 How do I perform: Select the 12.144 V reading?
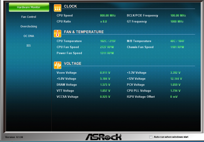point(176,79)
